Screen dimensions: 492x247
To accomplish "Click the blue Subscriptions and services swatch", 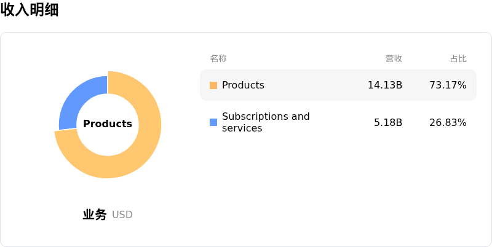I will click(x=213, y=122).
